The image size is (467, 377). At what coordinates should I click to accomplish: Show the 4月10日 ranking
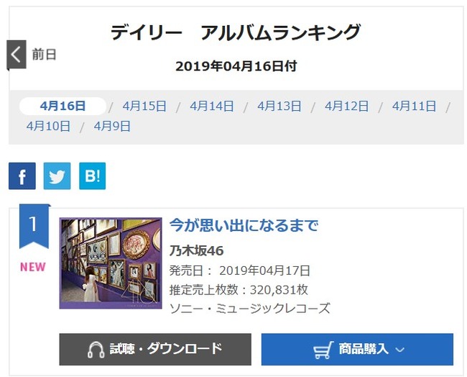[x=48, y=126]
